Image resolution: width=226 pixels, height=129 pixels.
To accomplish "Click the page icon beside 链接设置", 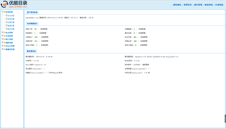I will (7, 25).
